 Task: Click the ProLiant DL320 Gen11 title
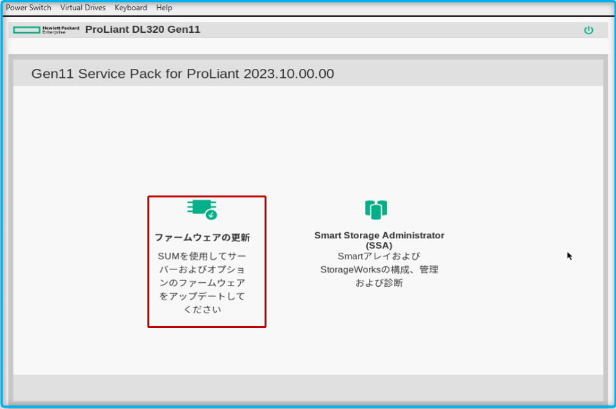point(143,30)
